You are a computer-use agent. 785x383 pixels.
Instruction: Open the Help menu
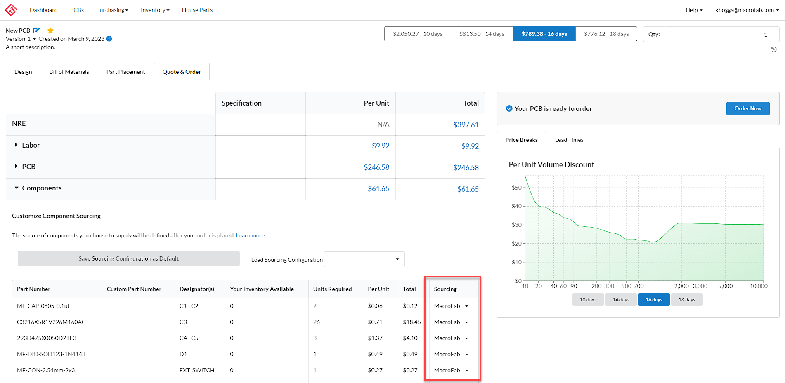coord(694,10)
